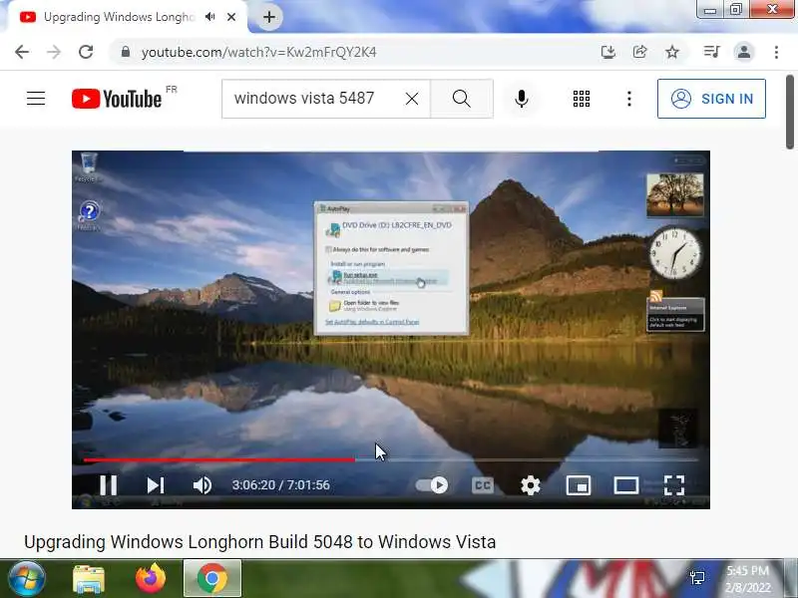Open Windows Explorer from taskbar

pyautogui.click(x=89, y=579)
